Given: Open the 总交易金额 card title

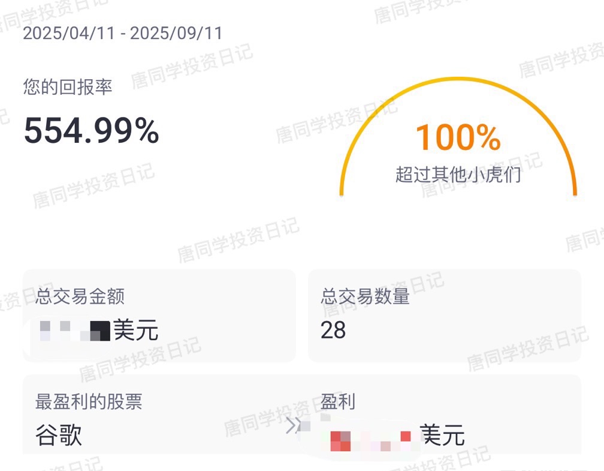Looking at the screenshot, I should point(80,296).
